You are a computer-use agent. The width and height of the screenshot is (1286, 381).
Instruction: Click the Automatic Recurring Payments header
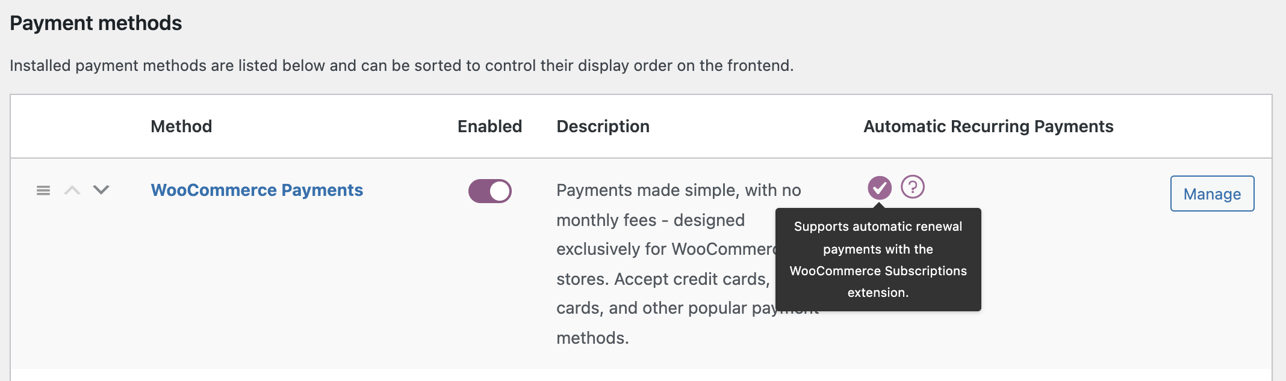[x=987, y=126]
